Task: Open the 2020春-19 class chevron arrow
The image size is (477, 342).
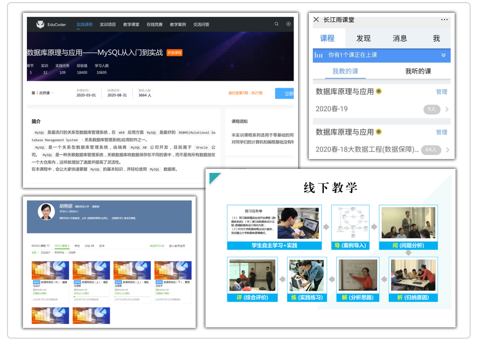Action: click(447, 109)
